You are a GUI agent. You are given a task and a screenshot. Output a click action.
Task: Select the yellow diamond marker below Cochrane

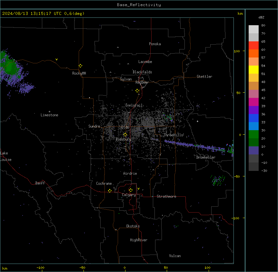110,191
